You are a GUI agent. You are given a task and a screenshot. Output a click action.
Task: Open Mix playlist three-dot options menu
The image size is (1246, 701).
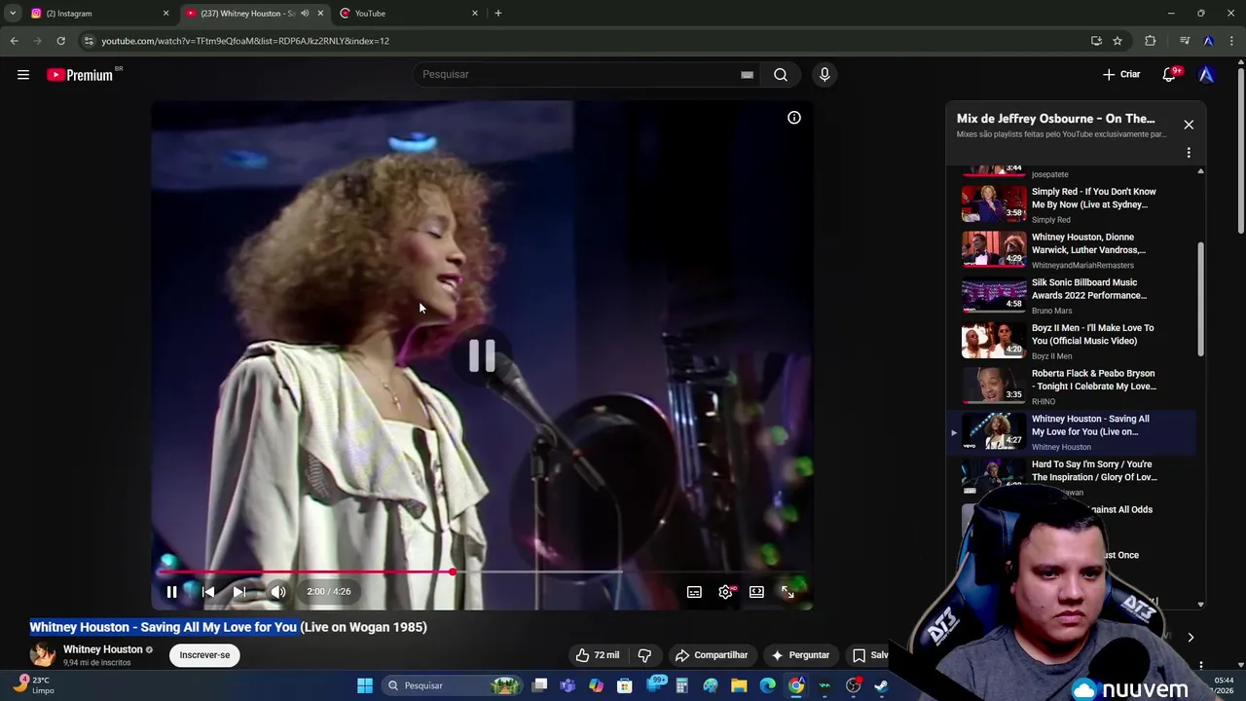point(1189,153)
